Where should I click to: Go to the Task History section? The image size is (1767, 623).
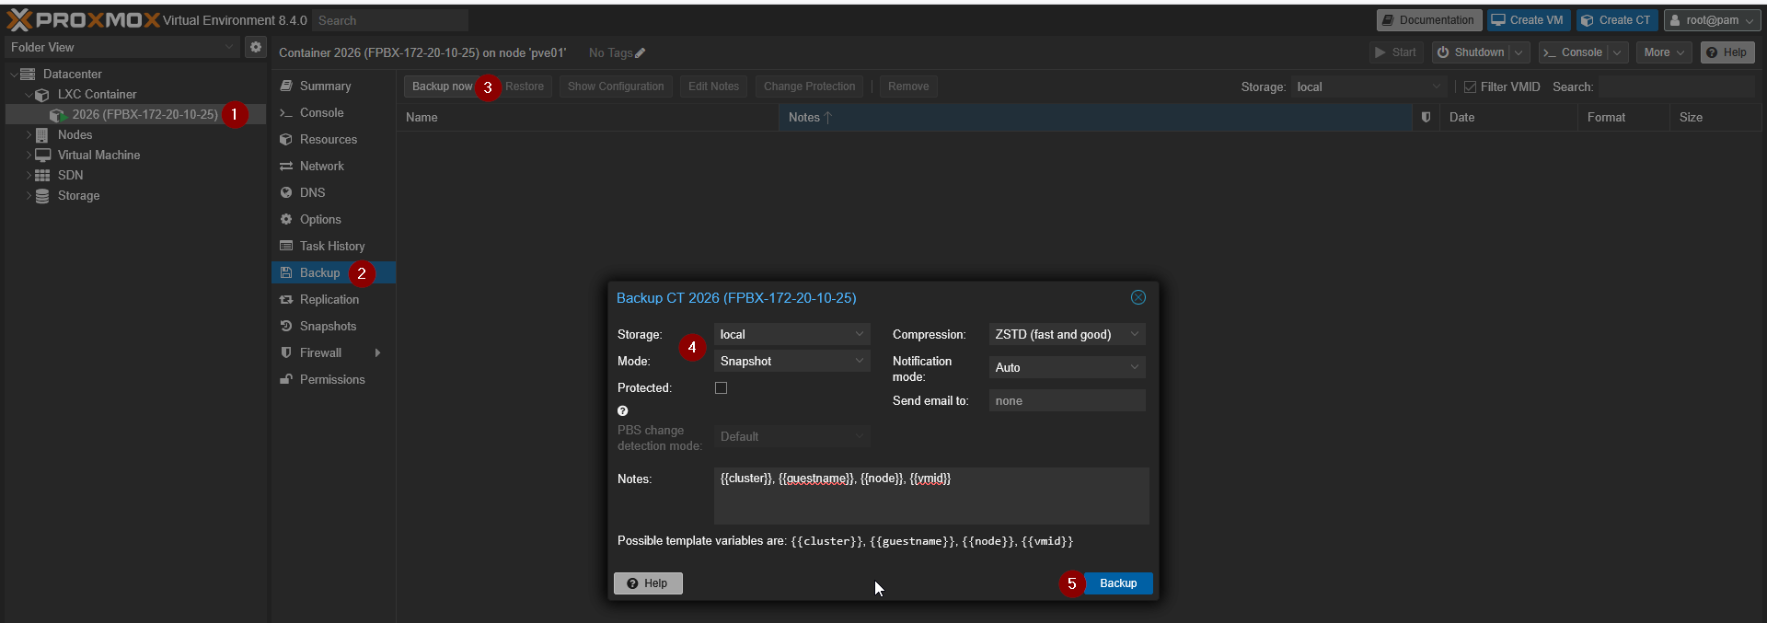point(331,247)
